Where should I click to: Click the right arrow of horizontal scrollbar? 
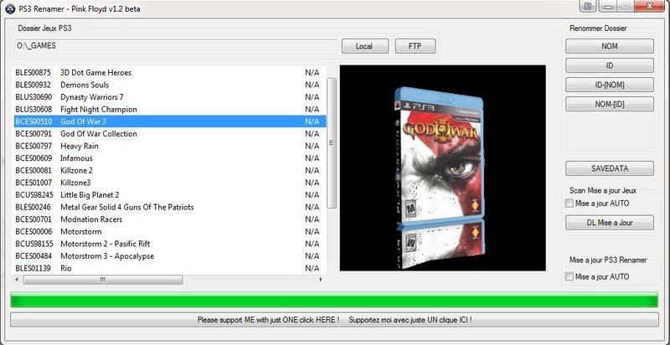(x=321, y=280)
